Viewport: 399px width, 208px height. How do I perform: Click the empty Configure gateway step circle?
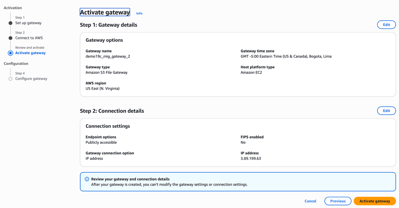(x=10, y=79)
